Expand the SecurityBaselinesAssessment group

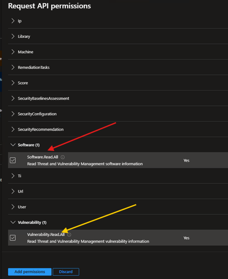13,98
